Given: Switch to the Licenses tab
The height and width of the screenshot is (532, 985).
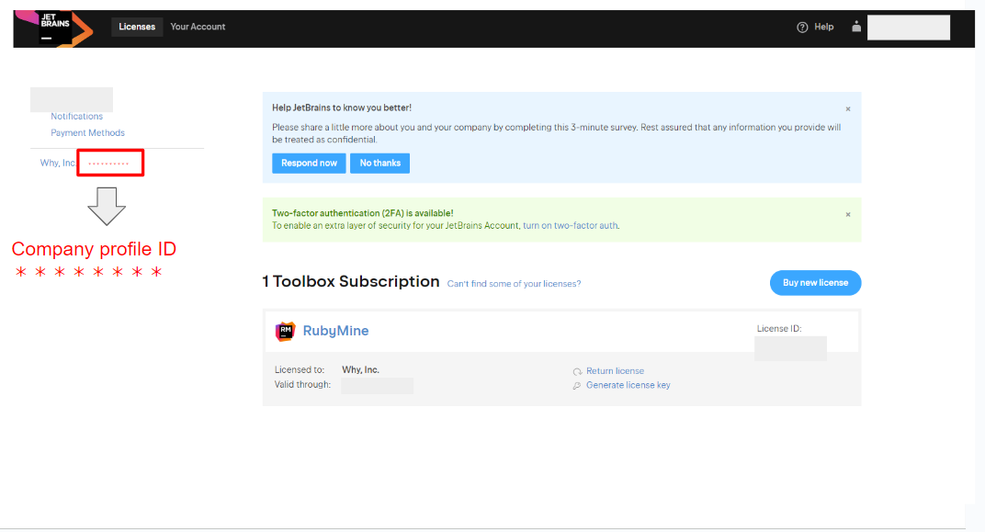Looking at the screenshot, I should point(137,27).
